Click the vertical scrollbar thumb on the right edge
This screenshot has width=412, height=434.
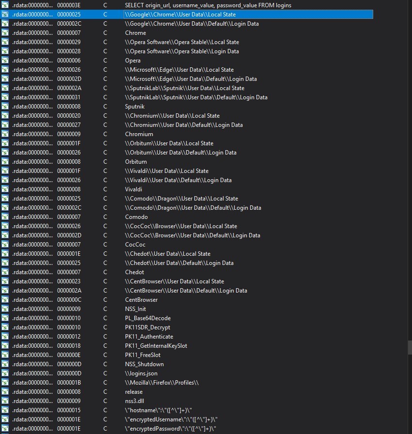[410, 347]
